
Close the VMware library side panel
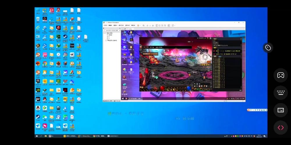pos(120,28)
